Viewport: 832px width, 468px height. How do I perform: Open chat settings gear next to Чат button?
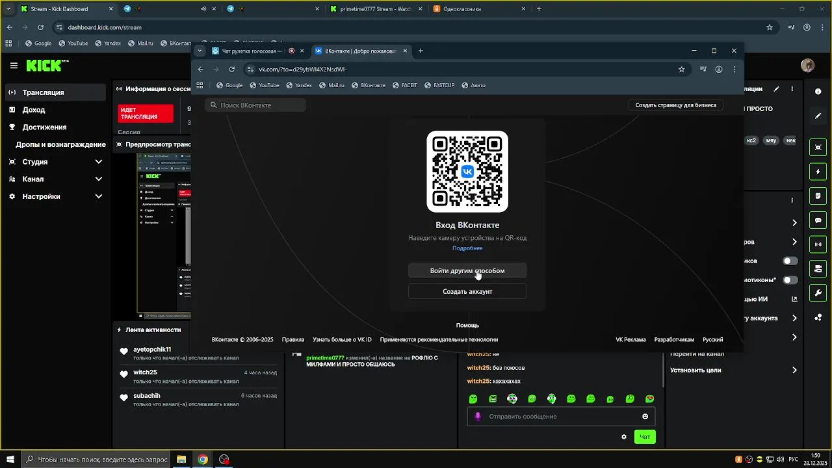624,437
